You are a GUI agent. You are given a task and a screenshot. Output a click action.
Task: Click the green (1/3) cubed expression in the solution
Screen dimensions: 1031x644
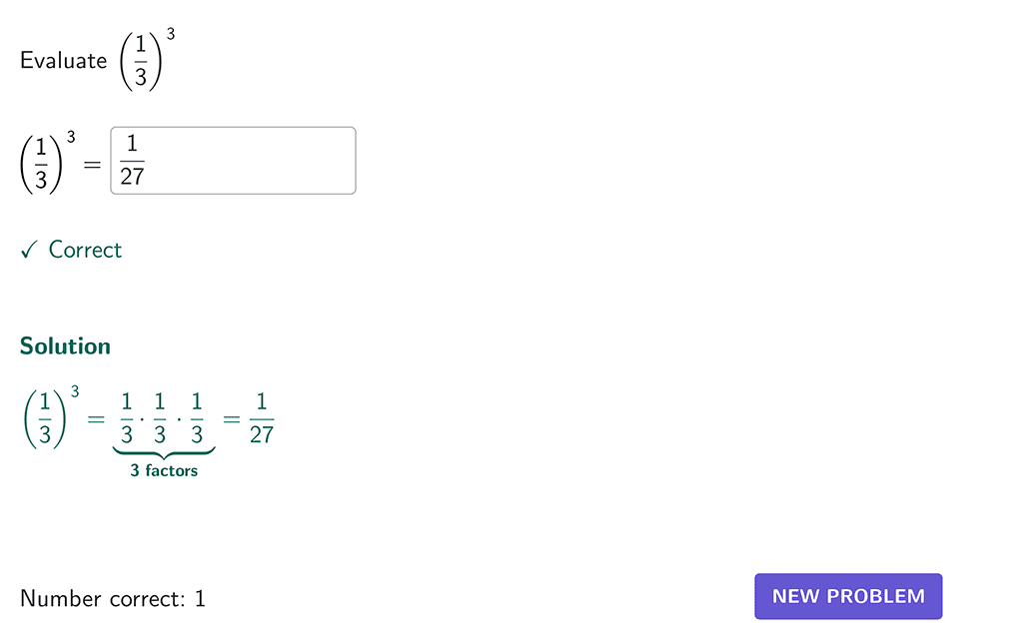[x=49, y=415]
